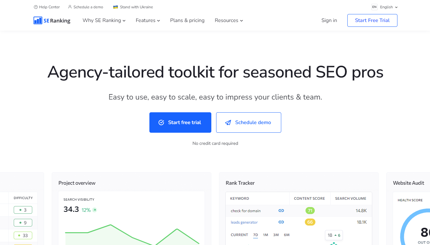Click the Sign in link
This screenshot has height=245, width=430.
tap(329, 20)
